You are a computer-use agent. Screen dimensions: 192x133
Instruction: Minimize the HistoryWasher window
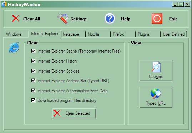(175, 4)
